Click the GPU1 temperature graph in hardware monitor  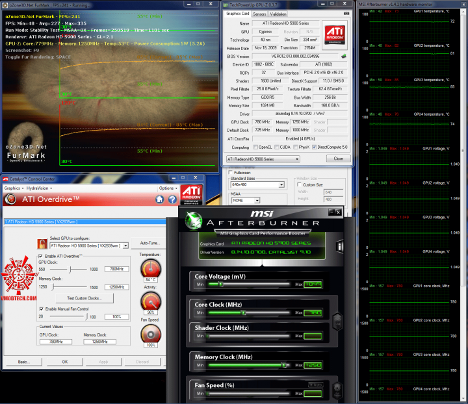(409, 27)
